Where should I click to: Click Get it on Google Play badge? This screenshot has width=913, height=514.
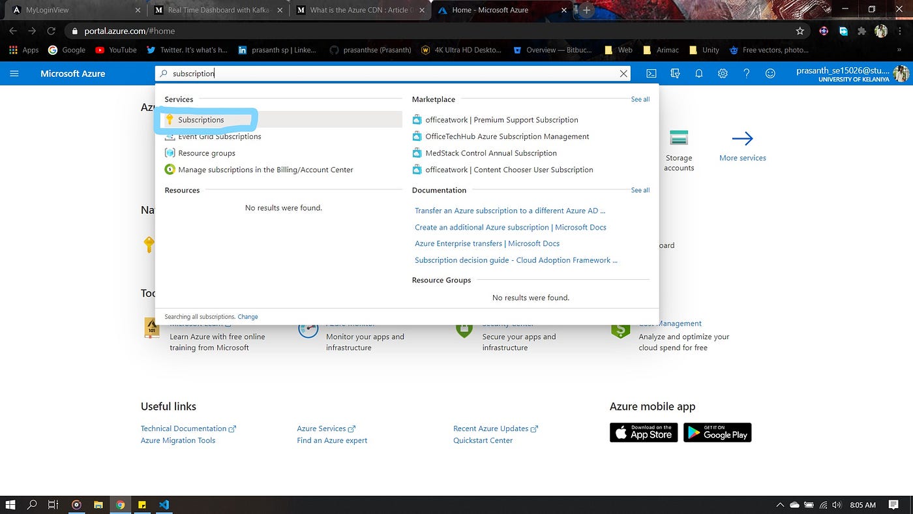tap(717, 432)
